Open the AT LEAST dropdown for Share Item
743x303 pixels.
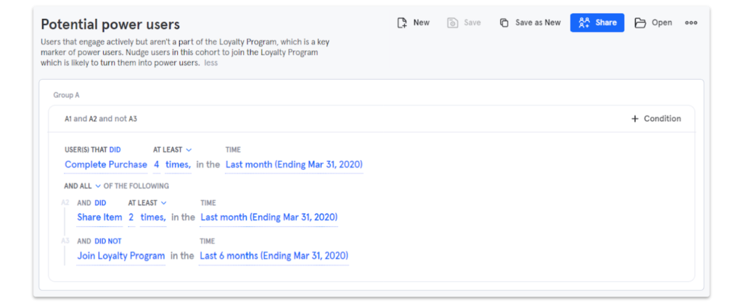(147, 203)
